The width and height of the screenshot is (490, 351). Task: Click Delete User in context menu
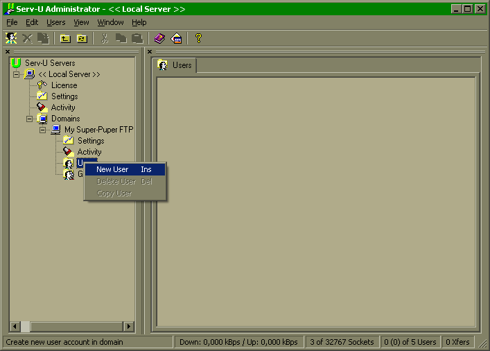(125, 182)
